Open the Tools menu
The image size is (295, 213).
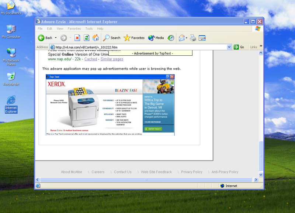pyautogui.click(x=89, y=29)
